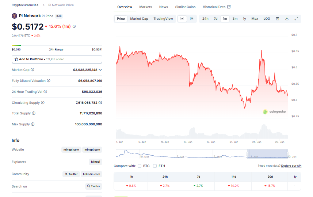Open the linkedin.com community link
This screenshot has width=313, height=197.
pyautogui.click(x=91, y=174)
